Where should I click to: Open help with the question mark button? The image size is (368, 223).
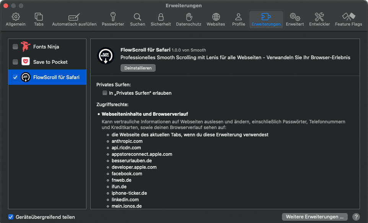point(356,217)
